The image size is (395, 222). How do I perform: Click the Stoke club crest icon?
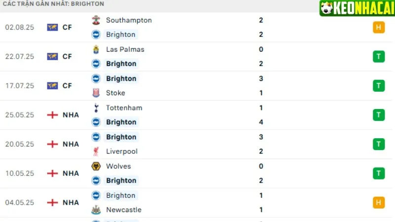(96, 93)
